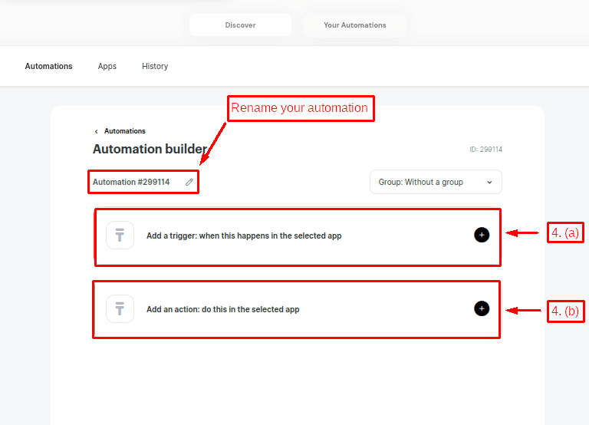Click the Automation builder heading

point(149,149)
